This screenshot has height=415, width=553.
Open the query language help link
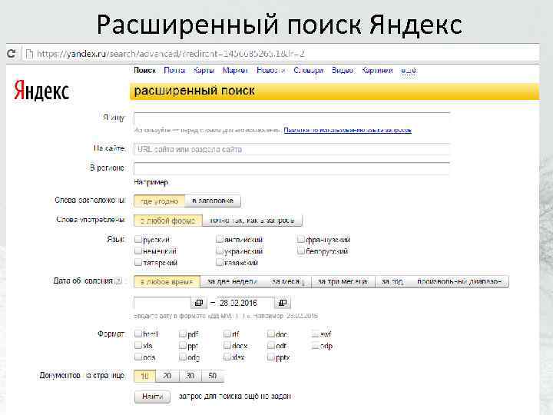tap(348, 130)
